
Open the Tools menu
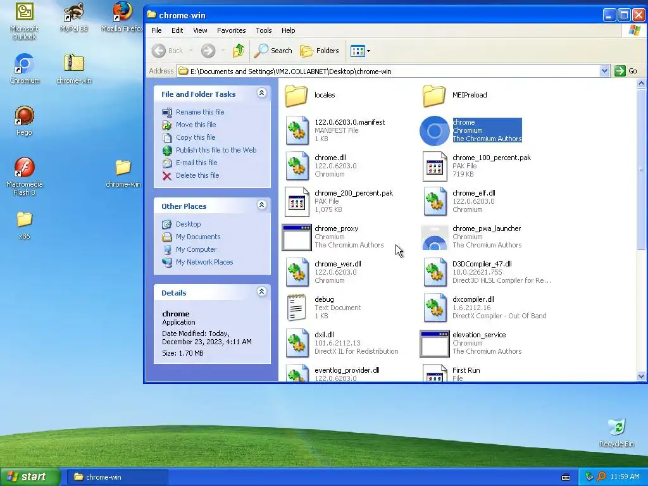coord(264,30)
